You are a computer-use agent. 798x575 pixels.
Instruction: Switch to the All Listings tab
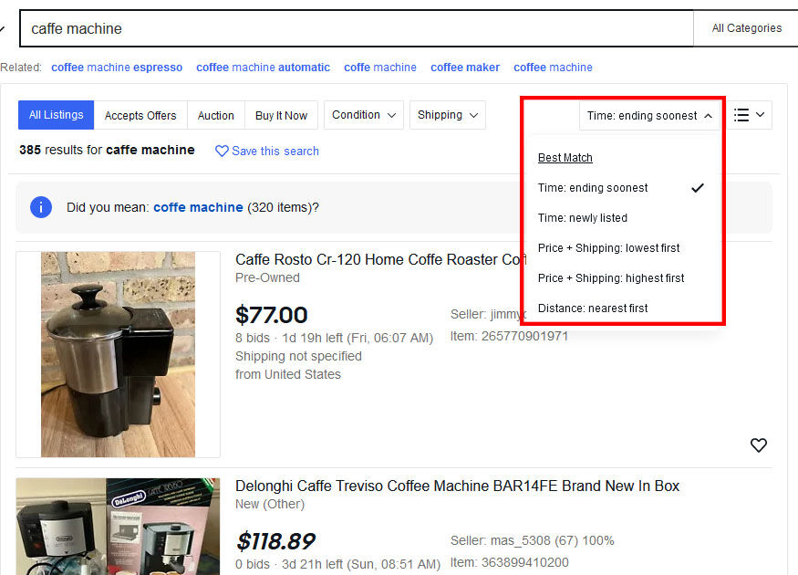tap(56, 115)
